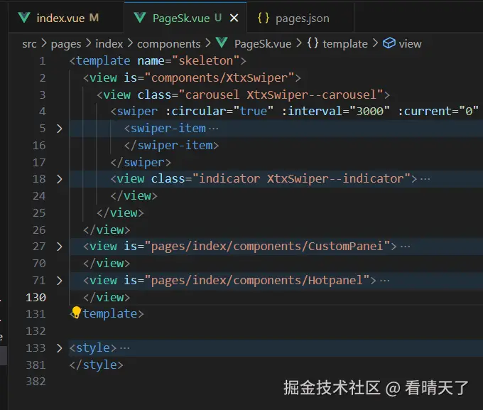Click the src breadcrumb segment

tap(29, 44)
